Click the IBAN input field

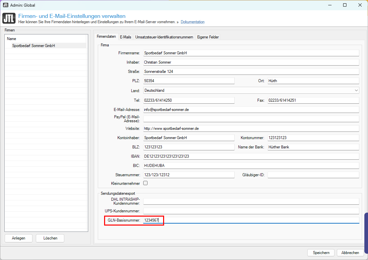[251, 156]
